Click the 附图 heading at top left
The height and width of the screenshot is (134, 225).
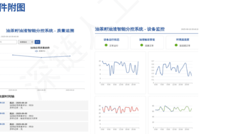[x=12, y=7]
